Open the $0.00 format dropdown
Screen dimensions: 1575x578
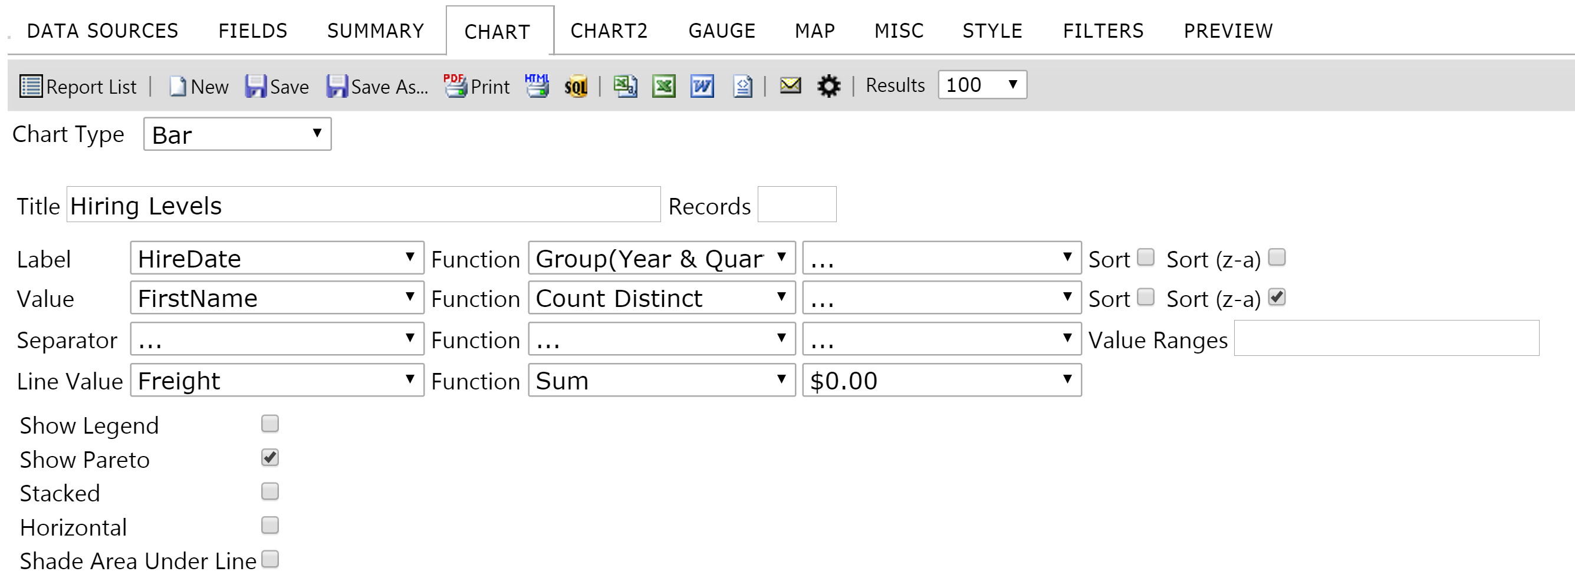(942, 380)
